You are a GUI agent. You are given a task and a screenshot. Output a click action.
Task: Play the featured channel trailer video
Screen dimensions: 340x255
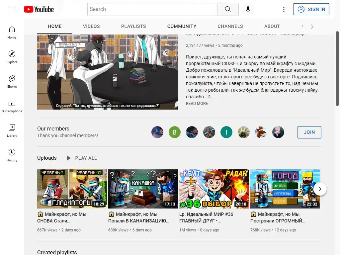pyautogui.click(x=108, y=72)
